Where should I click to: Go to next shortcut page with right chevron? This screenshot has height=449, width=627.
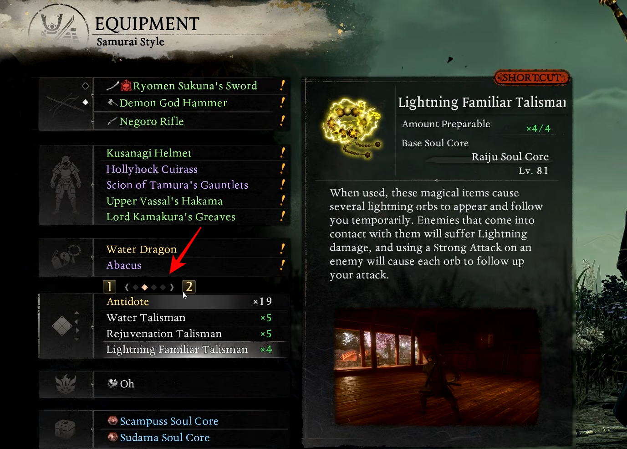click(172, 287)
